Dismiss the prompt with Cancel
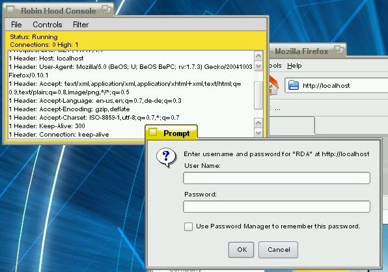 coord(279,249)
